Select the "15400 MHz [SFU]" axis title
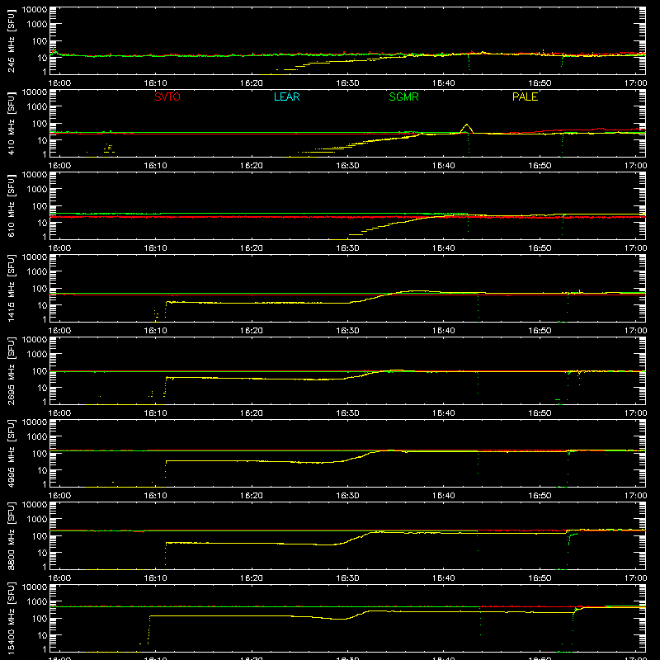 click(11, 619)
